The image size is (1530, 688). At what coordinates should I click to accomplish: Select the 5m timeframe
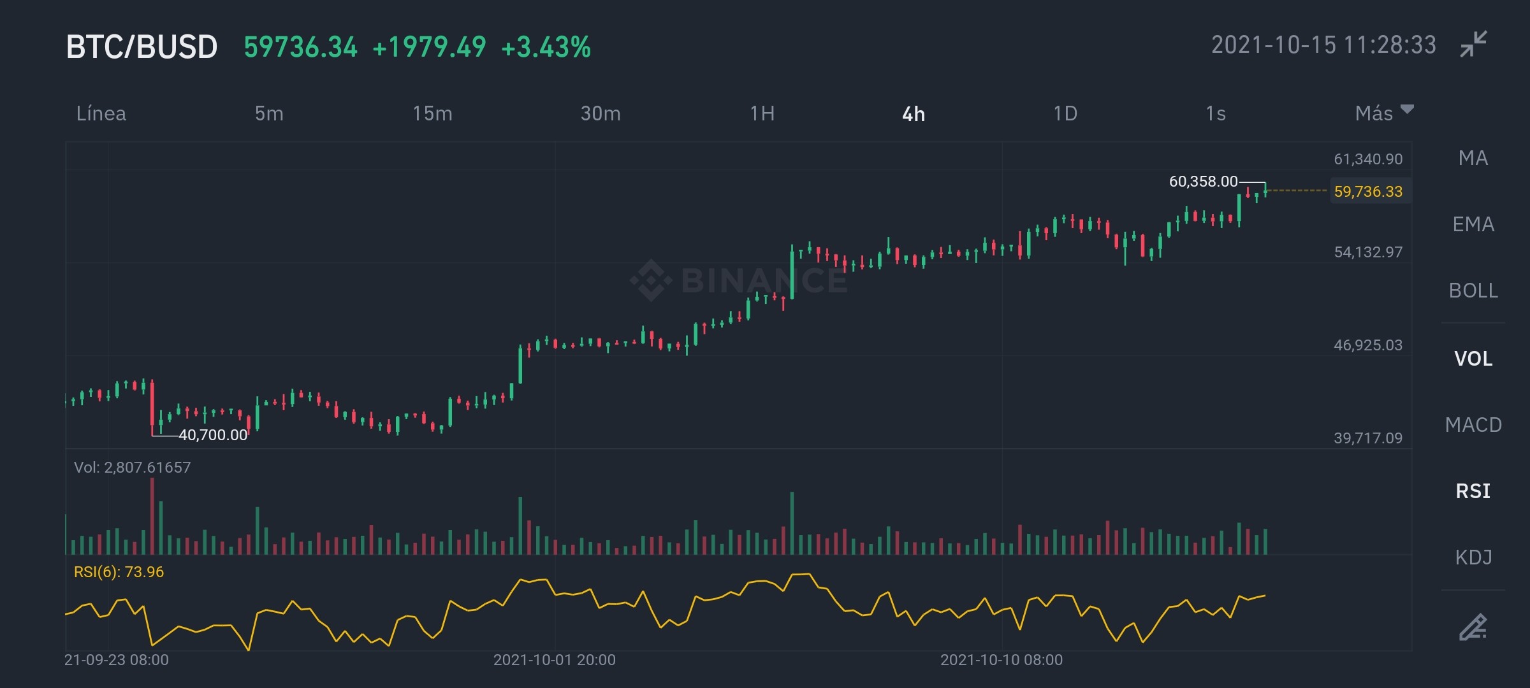click(x=269, y=113)
